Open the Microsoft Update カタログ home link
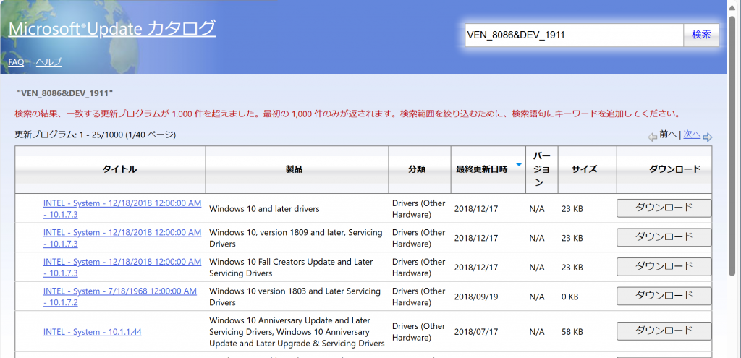Viewport: 741px width, 358px height. [112, 29]
